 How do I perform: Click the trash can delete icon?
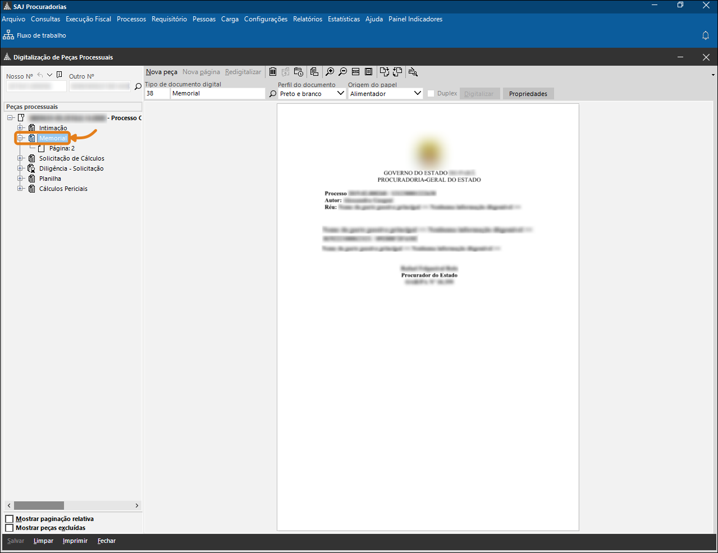[273, 72]
